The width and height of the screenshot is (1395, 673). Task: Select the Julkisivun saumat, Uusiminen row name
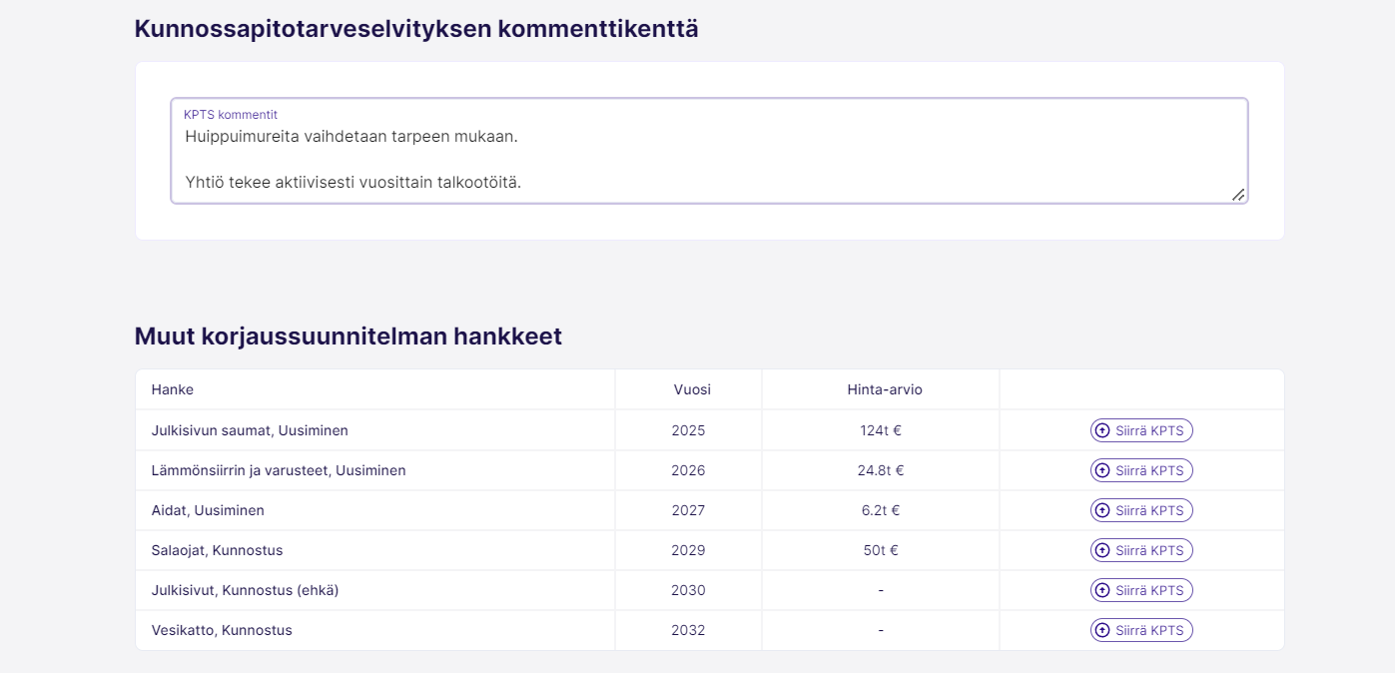(250, 430)
